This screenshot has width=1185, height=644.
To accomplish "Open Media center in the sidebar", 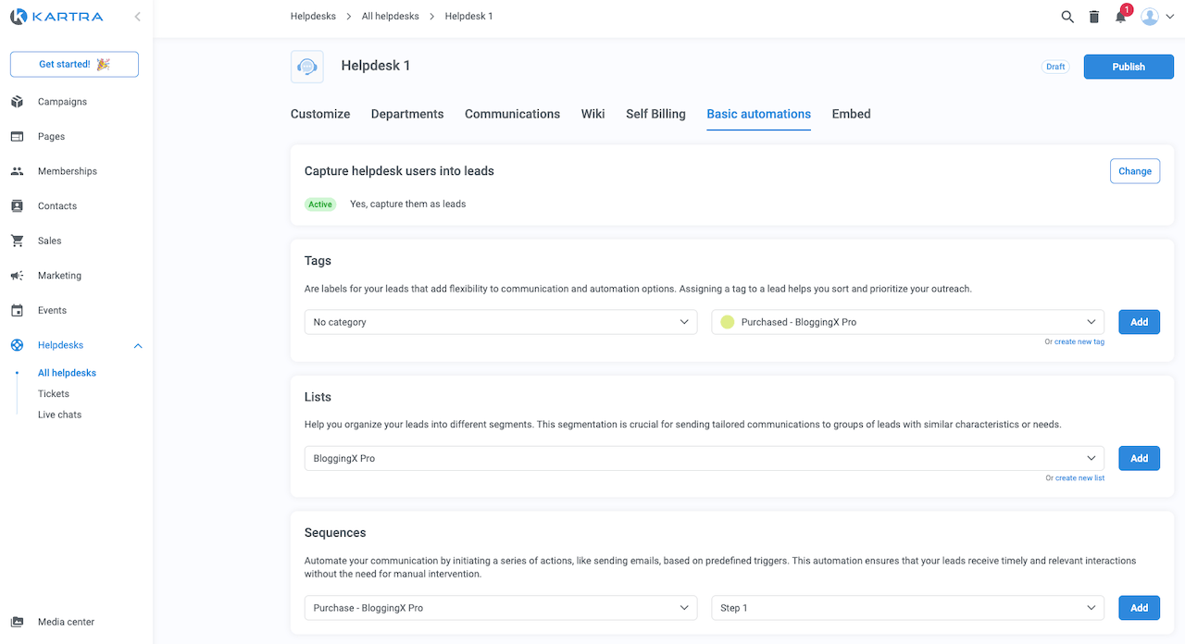I will (66, 622).
